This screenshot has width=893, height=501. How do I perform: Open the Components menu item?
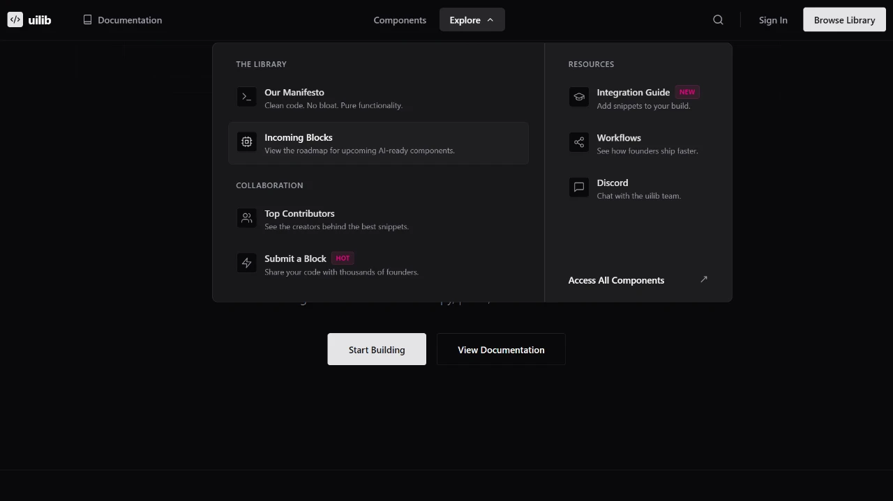(x=400, y=20)
